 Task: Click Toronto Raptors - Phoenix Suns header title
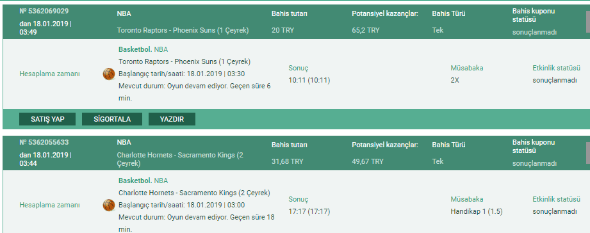click(183, 30)
